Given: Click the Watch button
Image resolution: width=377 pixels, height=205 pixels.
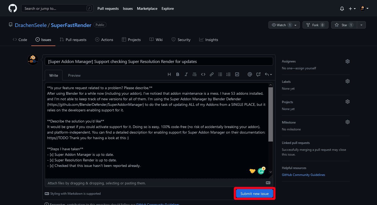Looking at the screenshot, I should coord(284,25).
